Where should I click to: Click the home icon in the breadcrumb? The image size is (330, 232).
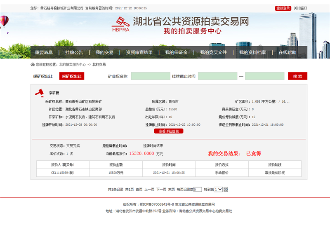[33, 65]
